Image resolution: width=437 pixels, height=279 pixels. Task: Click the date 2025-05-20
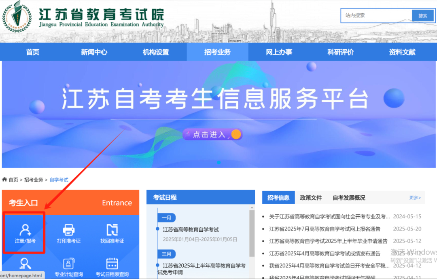(x=407, y=229)
